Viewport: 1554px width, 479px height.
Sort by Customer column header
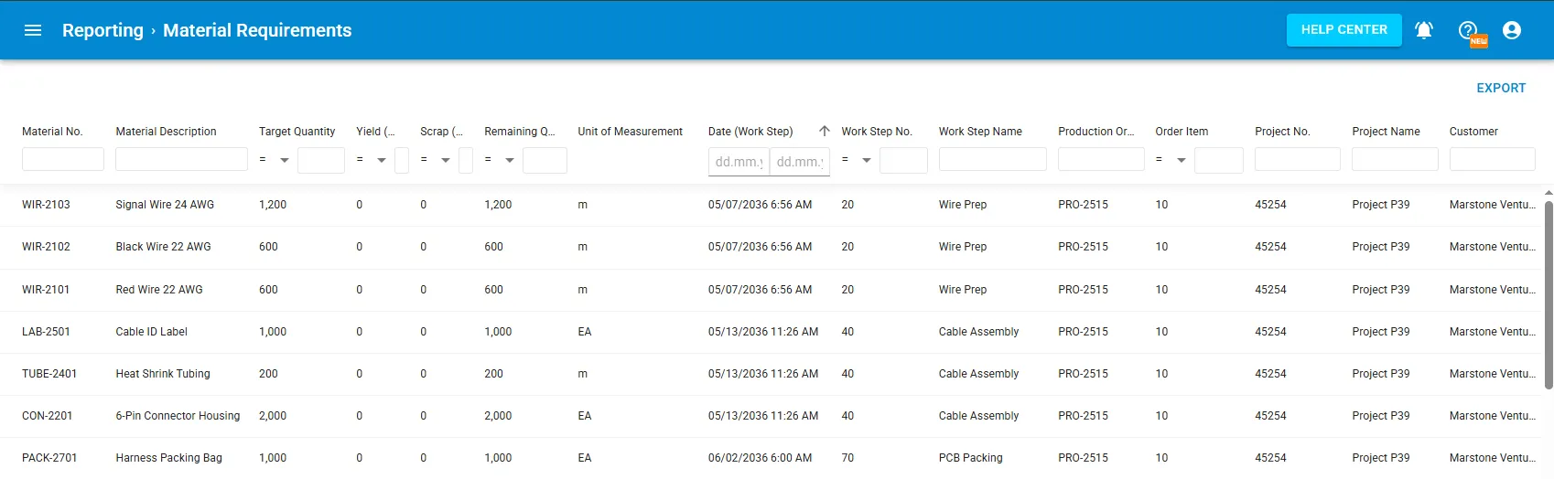[1473, 132]
